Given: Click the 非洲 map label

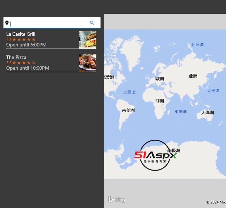Looking at the screenshot, I should (159, 101).
